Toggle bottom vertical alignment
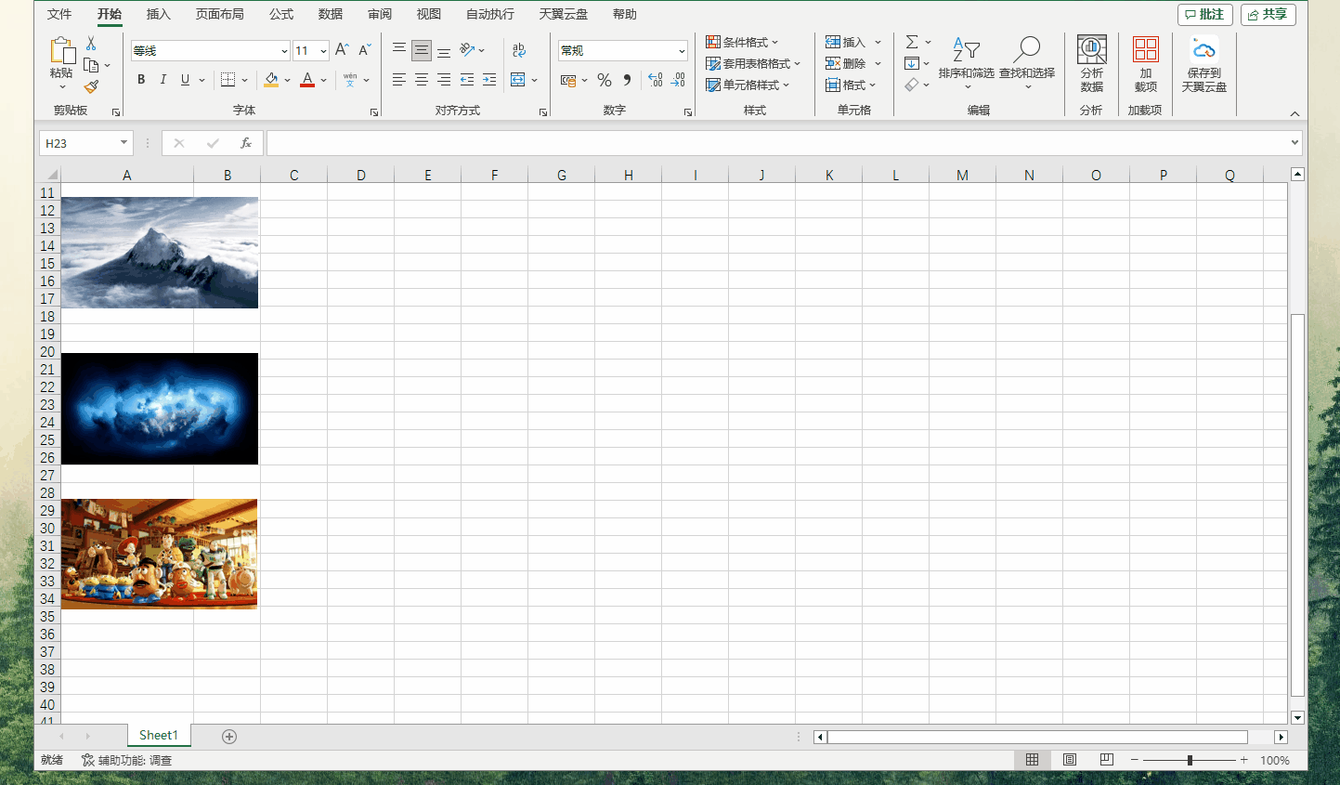 [x=444, y=50]
